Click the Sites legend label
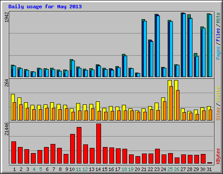This screenshot has width=223, height=174. tap(218, 114)
